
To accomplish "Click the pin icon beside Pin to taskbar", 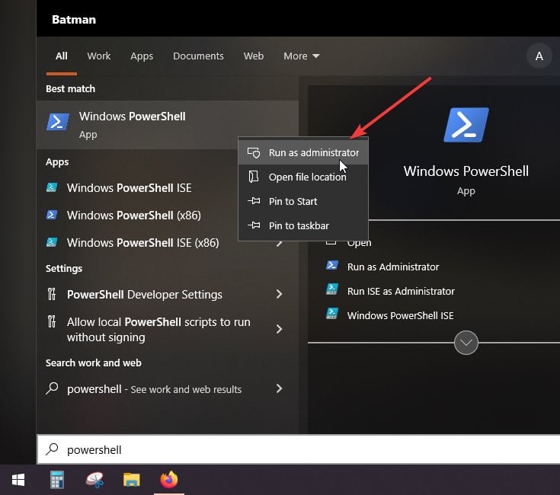I will 254,225.
